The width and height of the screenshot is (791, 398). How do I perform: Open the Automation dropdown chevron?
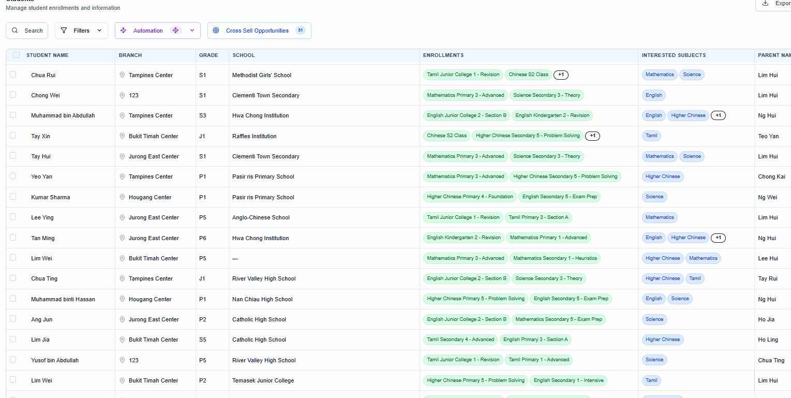tap(191, 31)
